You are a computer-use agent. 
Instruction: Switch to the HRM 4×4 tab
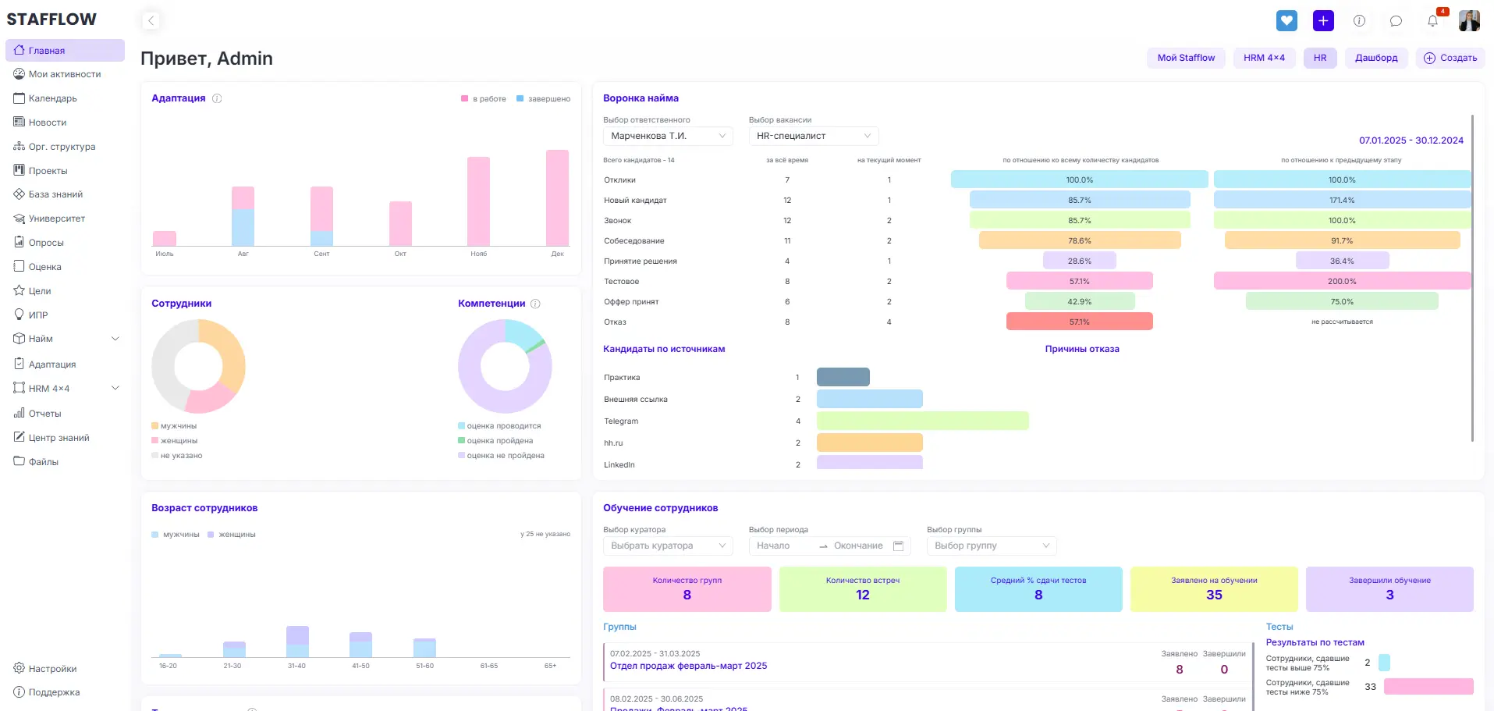tap(1264, 58)
